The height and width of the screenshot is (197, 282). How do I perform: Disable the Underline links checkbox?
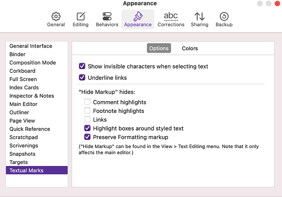tap(82, 77)
